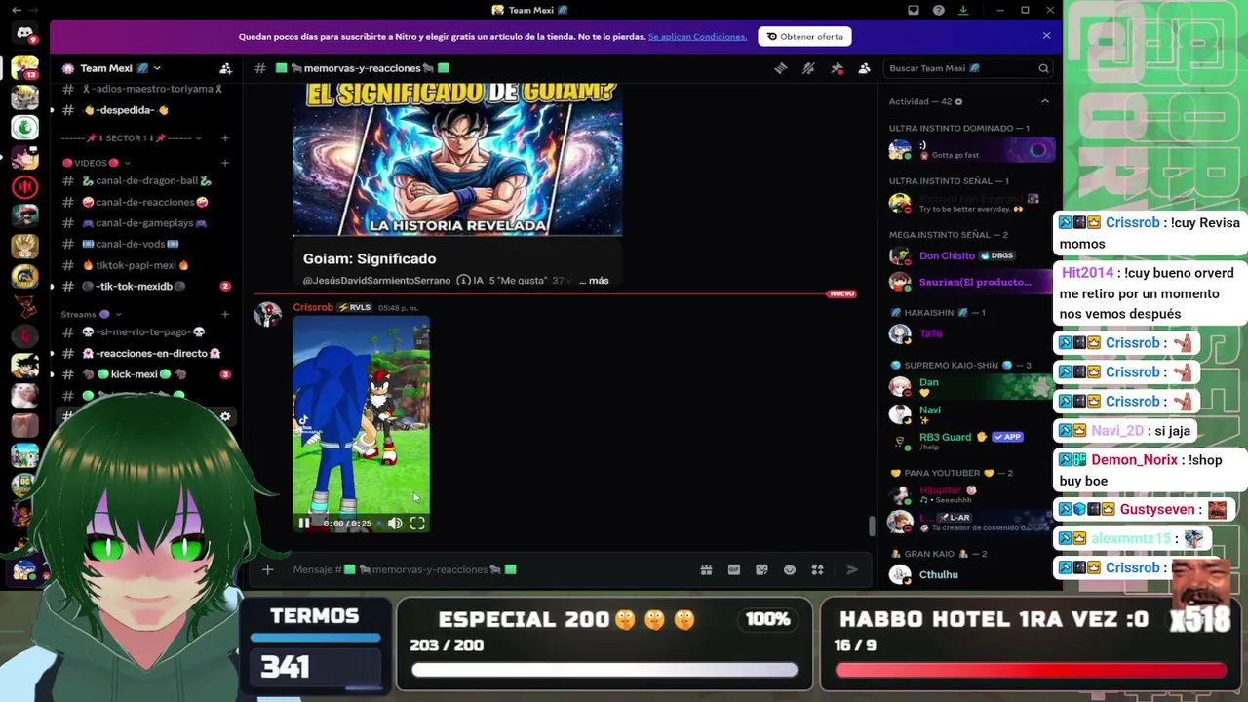Open the kick-mexi channel
Screen dimensions: 1248x702
[x=146, y=374]
